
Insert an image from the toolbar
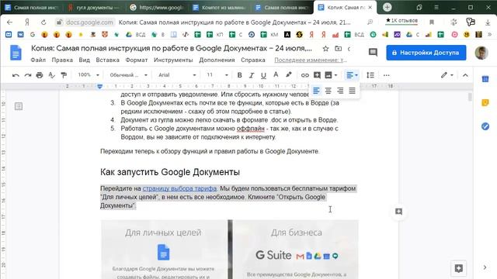pyautogui.click(x=328, y=75)
